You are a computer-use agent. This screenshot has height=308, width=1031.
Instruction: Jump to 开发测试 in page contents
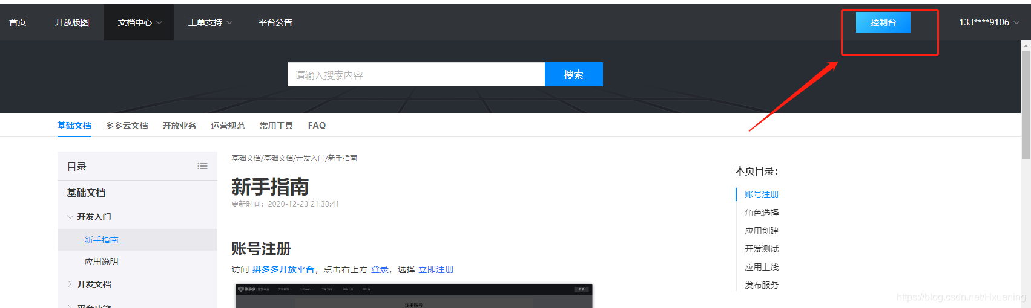[x=762, y=249]
